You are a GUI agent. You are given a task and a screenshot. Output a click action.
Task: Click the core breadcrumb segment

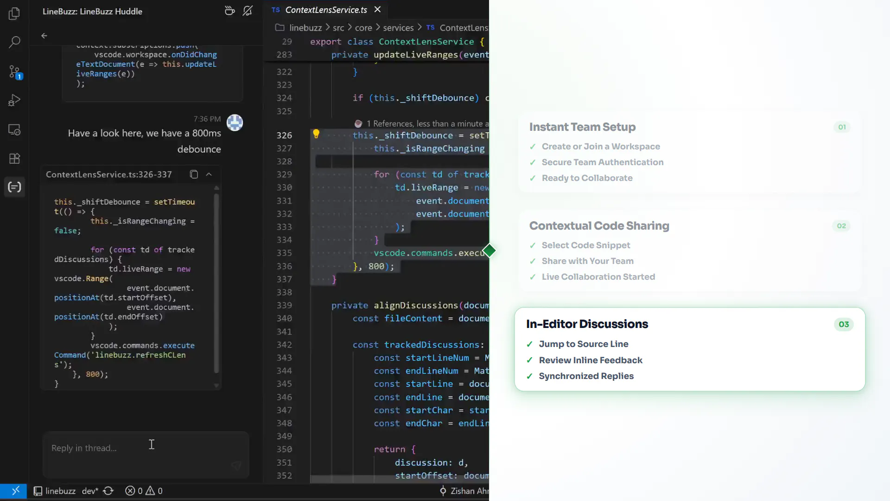point(363,28)
